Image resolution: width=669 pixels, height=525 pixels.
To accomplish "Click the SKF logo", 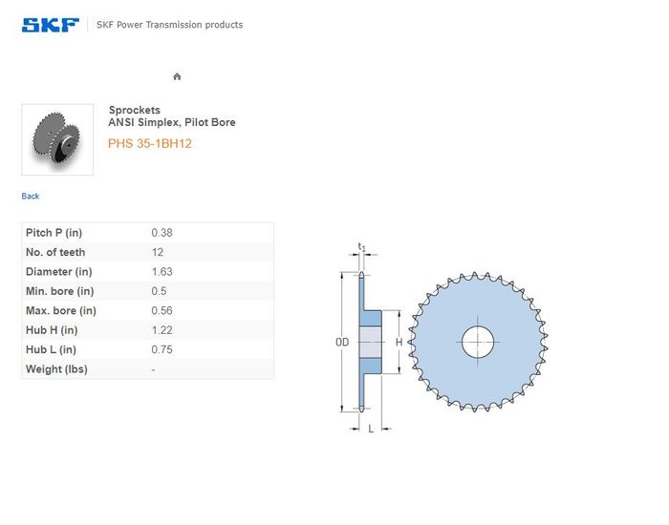I will point(51,25).
